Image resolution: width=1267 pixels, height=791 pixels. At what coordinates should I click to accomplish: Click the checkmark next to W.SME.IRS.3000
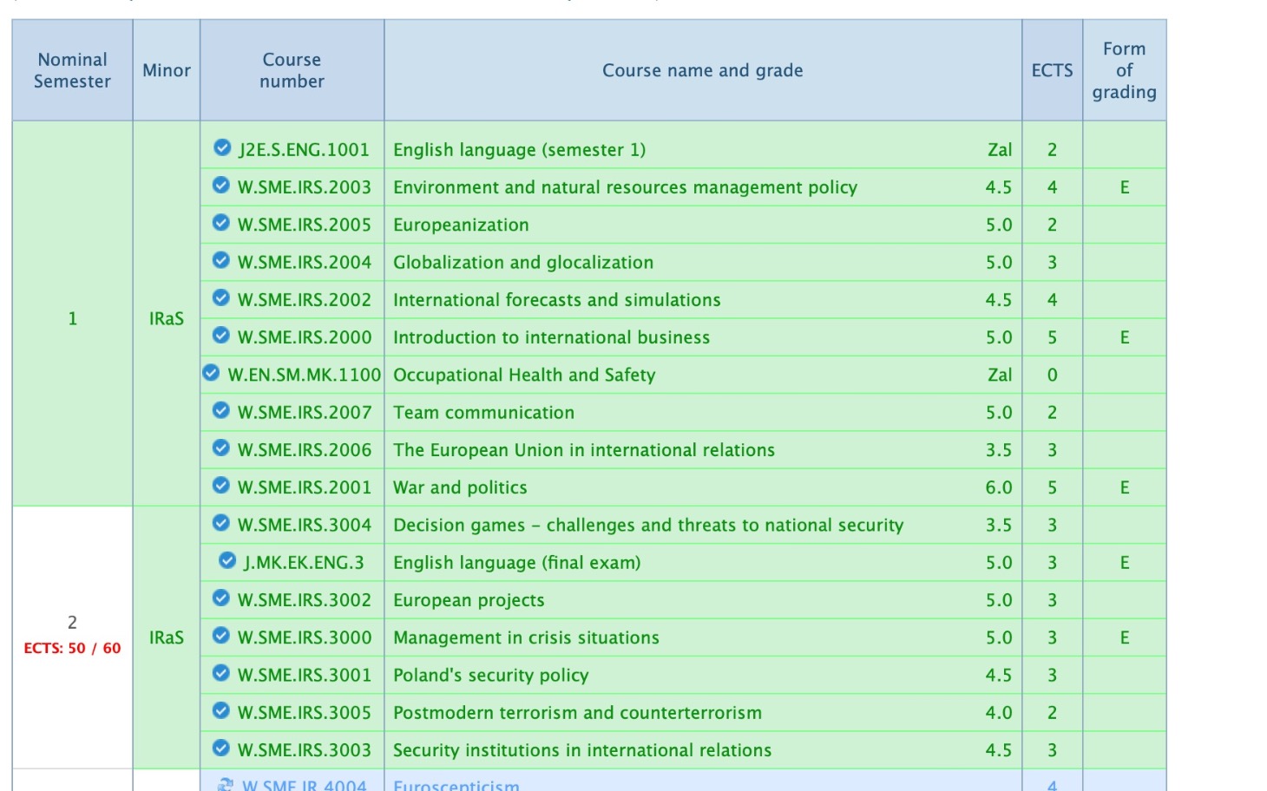pyautogui.click(x=221, y=636)
